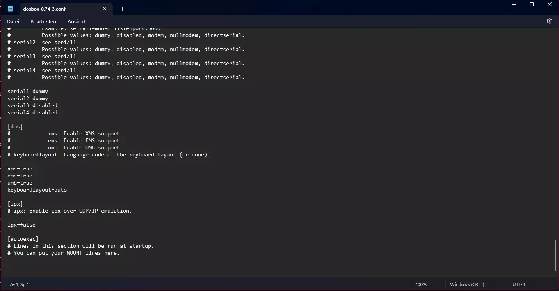
Task: Click the comment 'ems: Enable EMS support.'
Action: point(85,140)
